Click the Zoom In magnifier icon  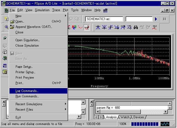click(x=7, y=27)
